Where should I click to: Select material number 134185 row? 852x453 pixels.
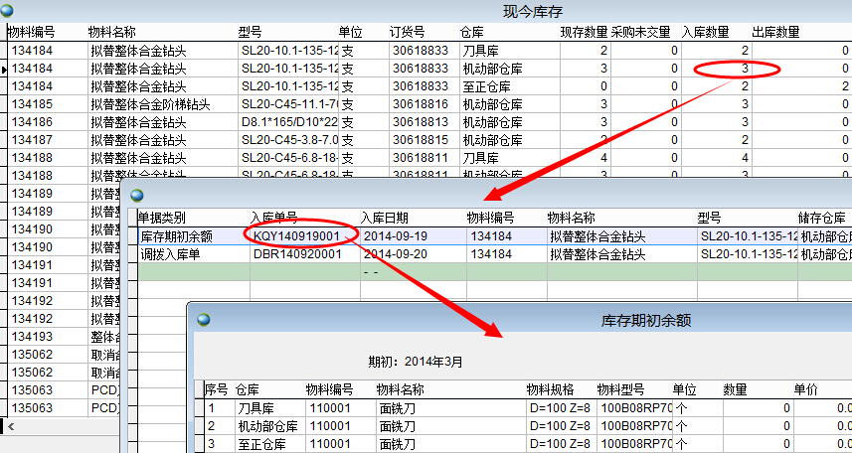coord(33,104)
